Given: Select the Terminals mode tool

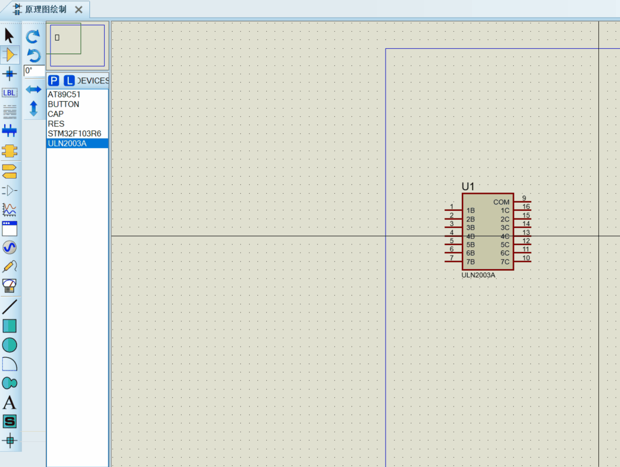Looking at the screenshot, I should tap(9, 172).
